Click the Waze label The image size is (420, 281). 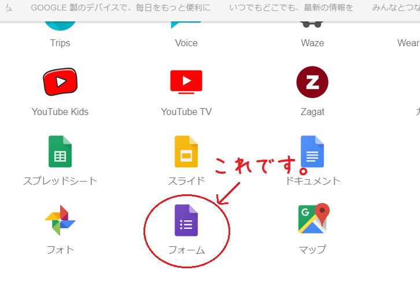312,43
